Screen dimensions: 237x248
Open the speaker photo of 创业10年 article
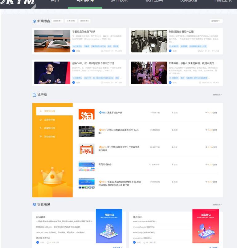[x=52, y=73]
